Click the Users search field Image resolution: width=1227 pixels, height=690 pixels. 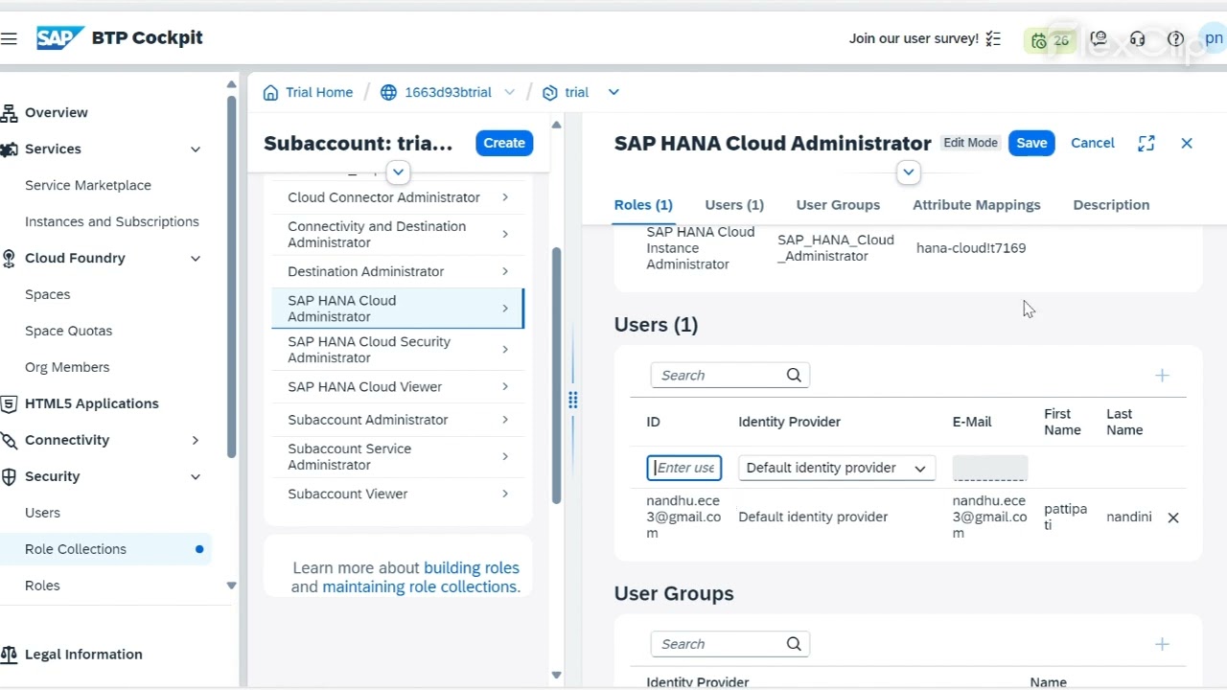click(x=730, y=376)
